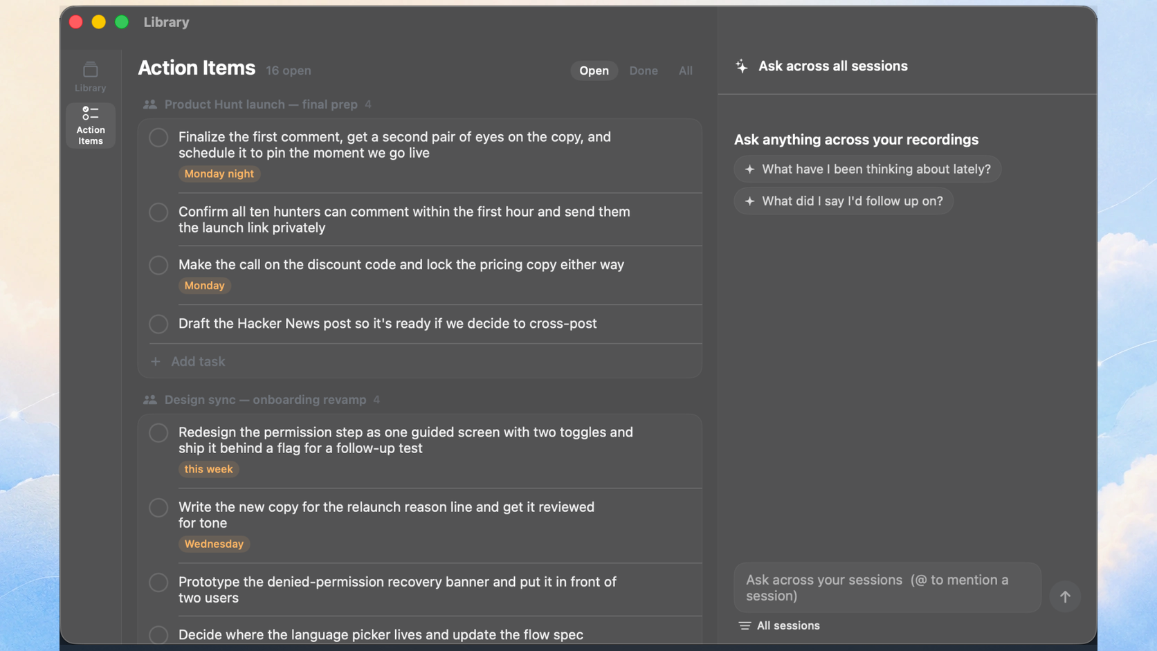The width and height of the screenshot is (1157, 651).
Task: Click the sparkle icon beside Ask across all sessions
Action: (742, 66)
